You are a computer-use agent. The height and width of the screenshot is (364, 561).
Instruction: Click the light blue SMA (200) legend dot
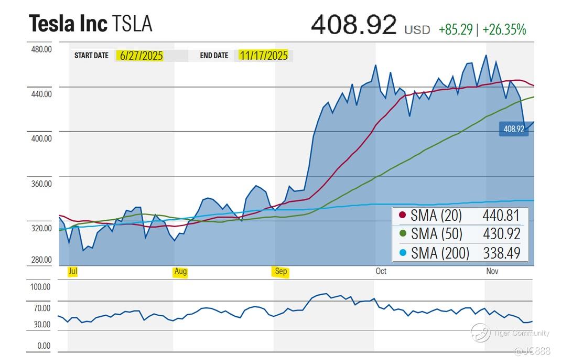tap(403, 253)
